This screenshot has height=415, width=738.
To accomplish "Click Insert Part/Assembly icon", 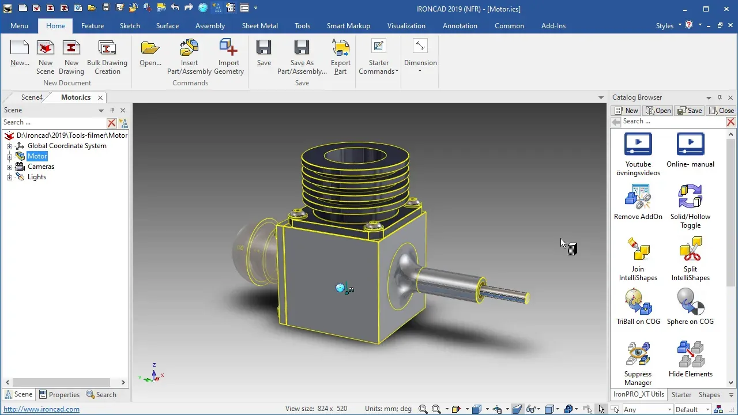I will pyautogui.click(x=189, y=48).
